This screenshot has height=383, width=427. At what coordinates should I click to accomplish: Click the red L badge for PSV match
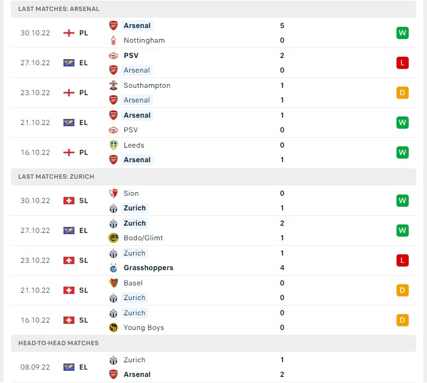pyautogui.click(x=402, y=63)
